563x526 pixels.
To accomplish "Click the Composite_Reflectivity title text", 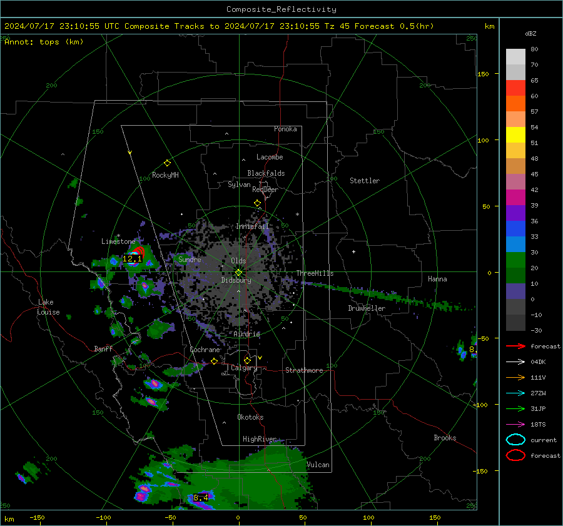I will [x=281, y=9].
